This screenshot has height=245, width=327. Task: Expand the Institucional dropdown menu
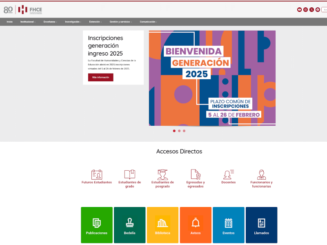[28, 22]
